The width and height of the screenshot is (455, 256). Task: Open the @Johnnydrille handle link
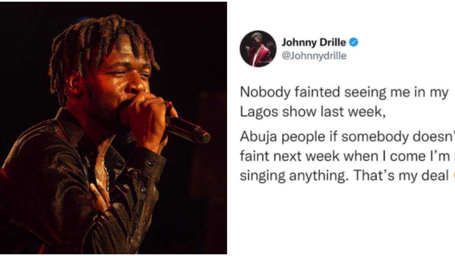[x=314, y=56]
